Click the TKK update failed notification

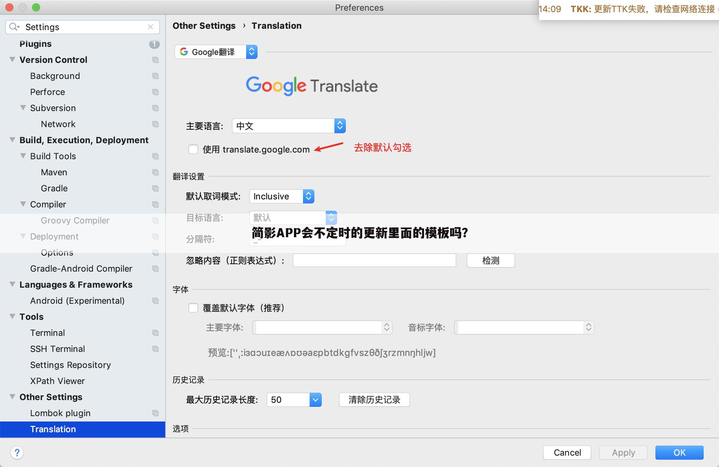[629, 9]
